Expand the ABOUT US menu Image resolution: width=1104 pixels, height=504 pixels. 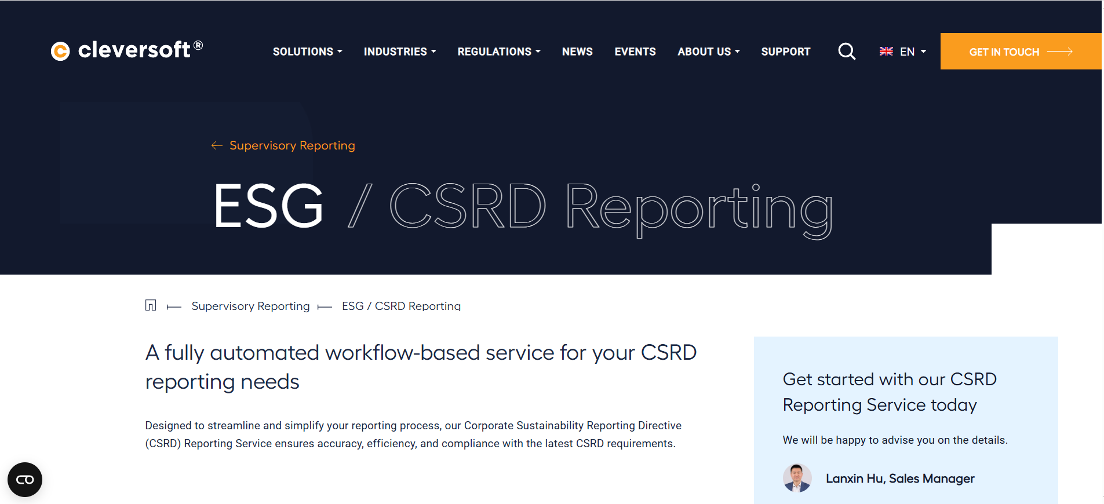tap(709, 52)
